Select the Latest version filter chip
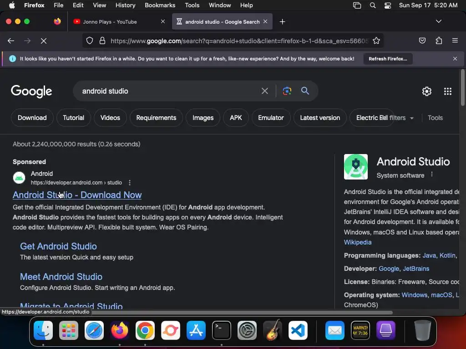The width and height of the screenshot is (466, 349). (320, 118)
